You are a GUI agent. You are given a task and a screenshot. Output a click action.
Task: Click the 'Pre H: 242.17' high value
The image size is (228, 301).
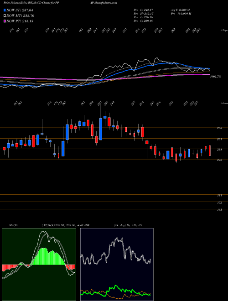point(143,13)
